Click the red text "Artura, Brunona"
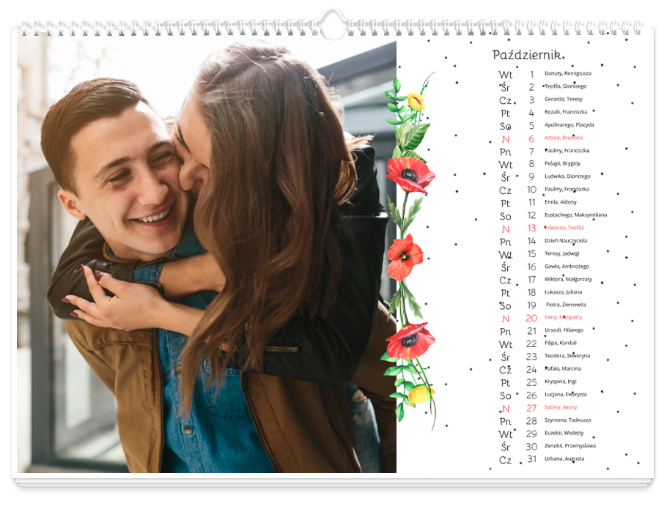Screen dimensions: 664x506 click(564, 138)
